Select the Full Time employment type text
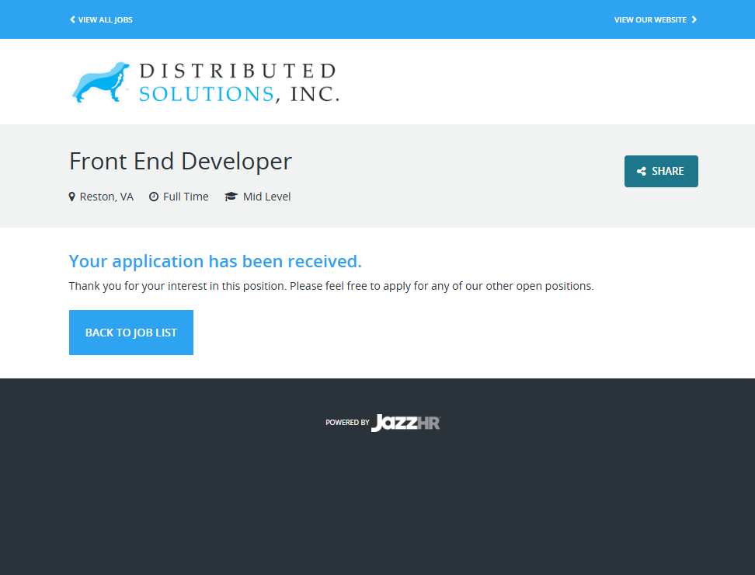 [186, 197]
